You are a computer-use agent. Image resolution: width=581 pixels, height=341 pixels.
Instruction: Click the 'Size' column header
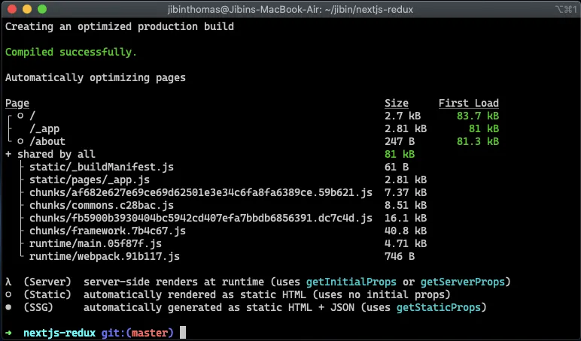point(397,103)
